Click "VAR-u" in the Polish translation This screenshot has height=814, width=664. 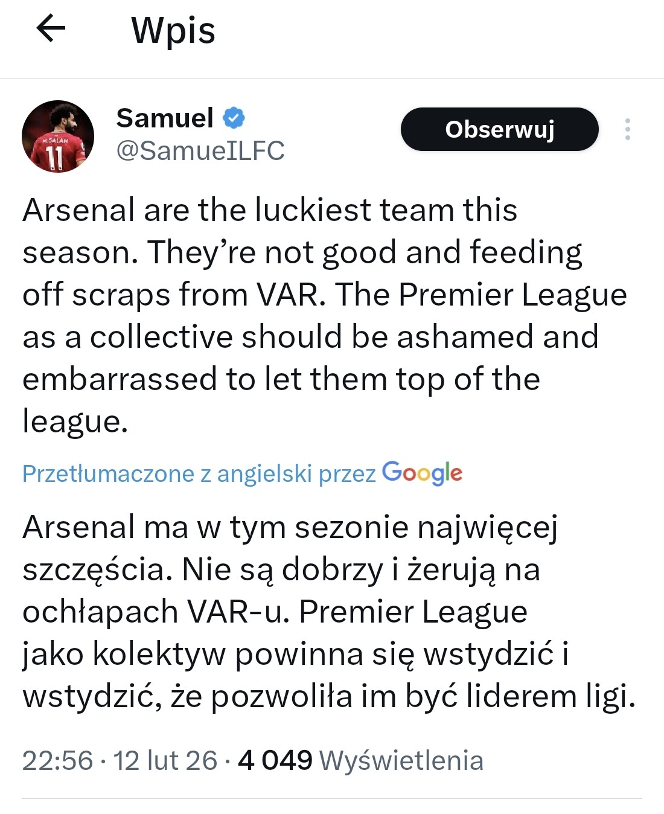click(x=239, y=611)
